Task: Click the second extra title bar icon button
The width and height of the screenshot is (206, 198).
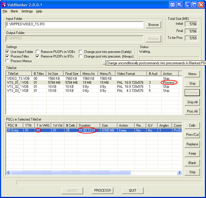Action: 180,5
